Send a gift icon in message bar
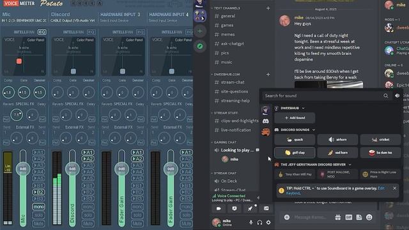Viewport: 409px width, 230px height. coord(338,217)
